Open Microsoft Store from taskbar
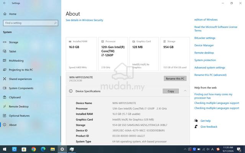This screenshot has height=153, width=245. [24, 149]
